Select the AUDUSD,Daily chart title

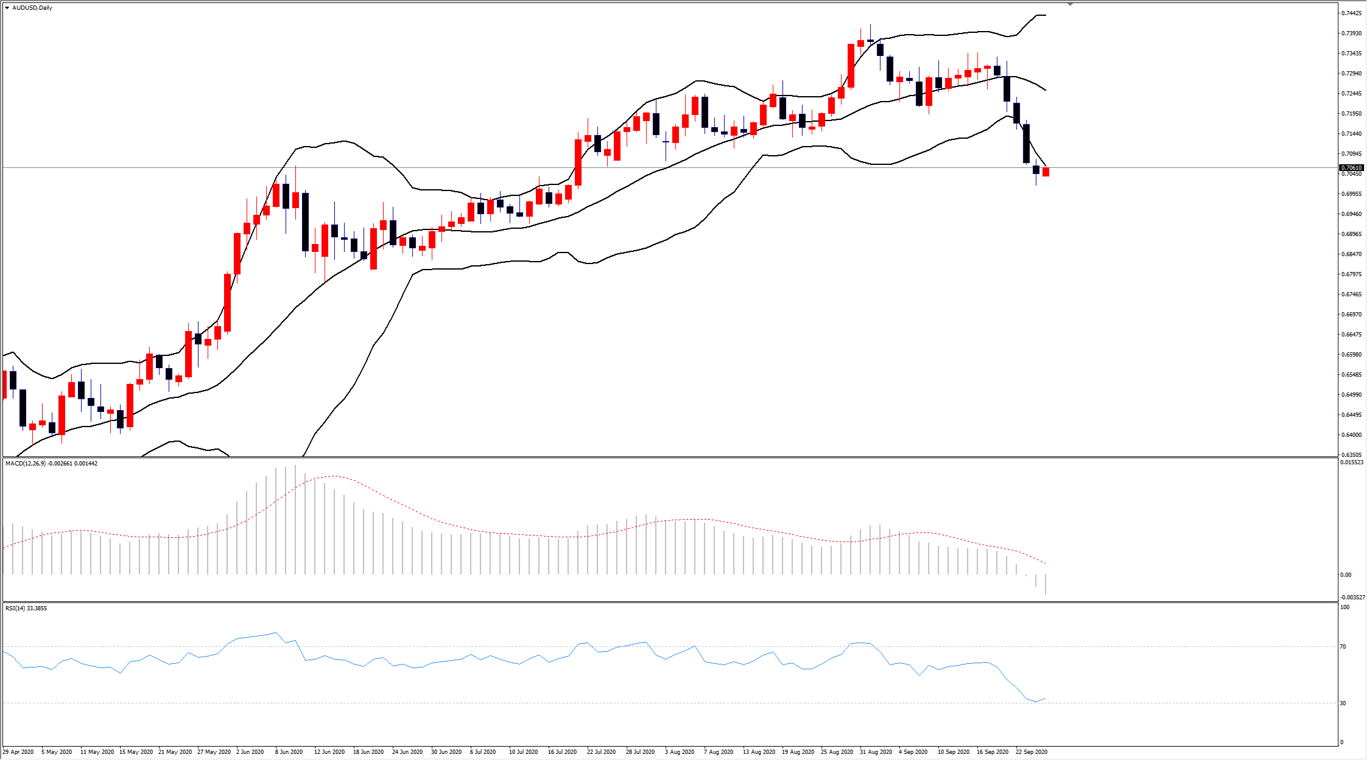[32, 8]
